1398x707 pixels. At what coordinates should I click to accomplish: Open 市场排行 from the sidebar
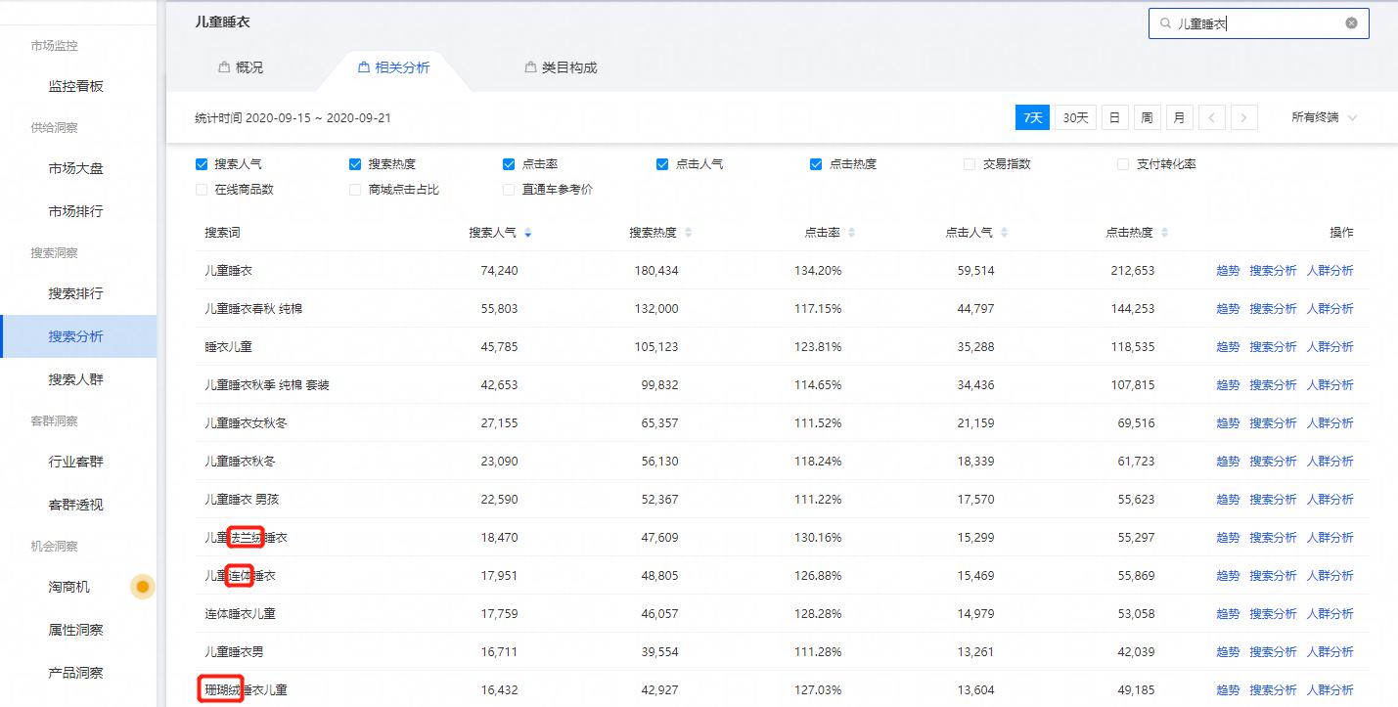pyautogui.click(x=78, y=210)
